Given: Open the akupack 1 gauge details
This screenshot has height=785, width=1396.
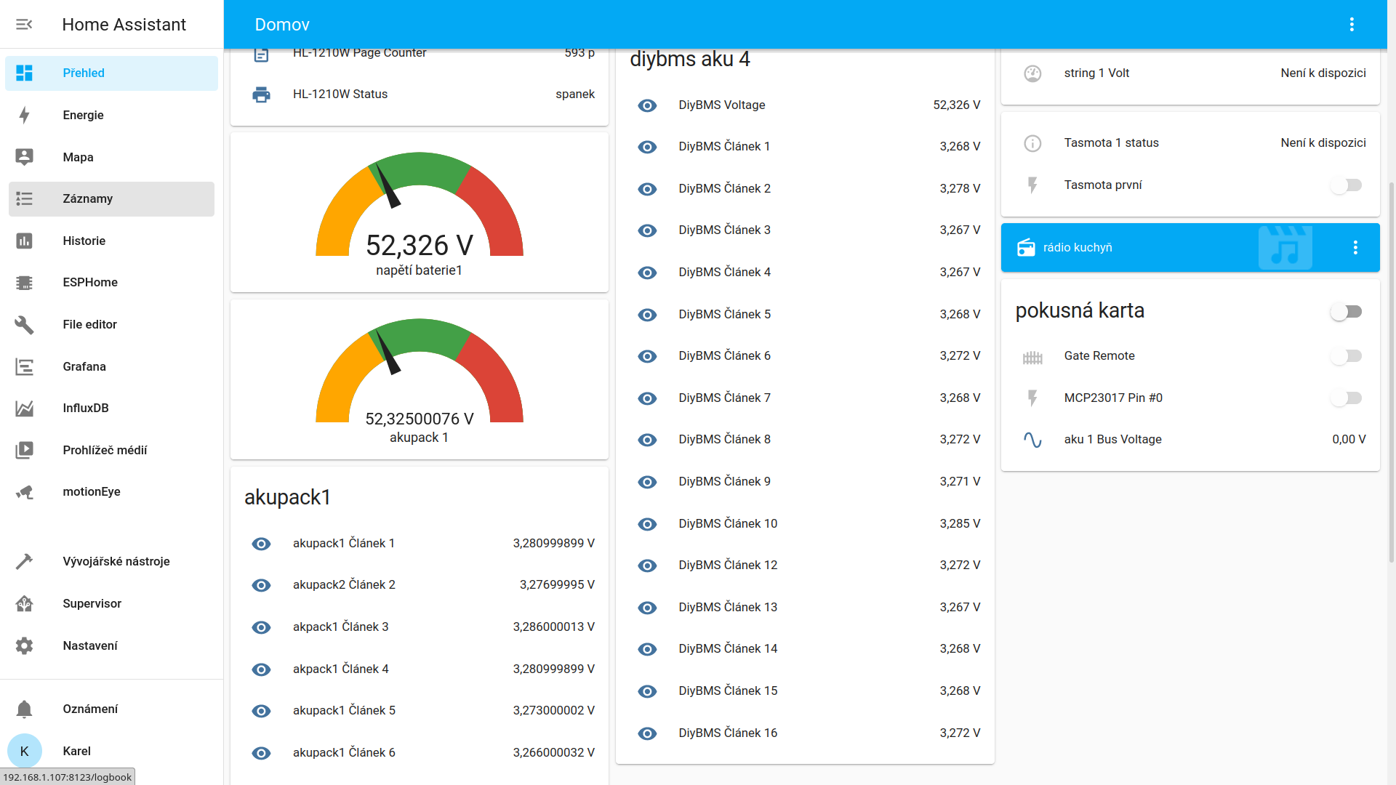Looking at the screenshot, I should tap(420, 379).
